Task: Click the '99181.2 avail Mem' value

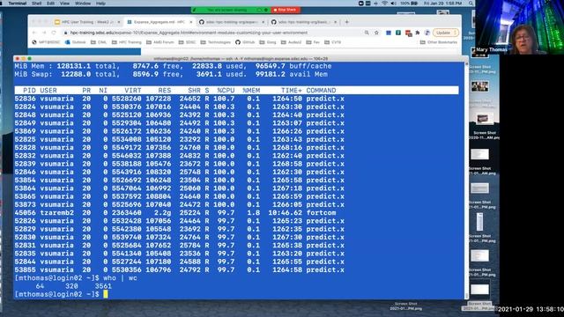Action: [x=292, y=74]
